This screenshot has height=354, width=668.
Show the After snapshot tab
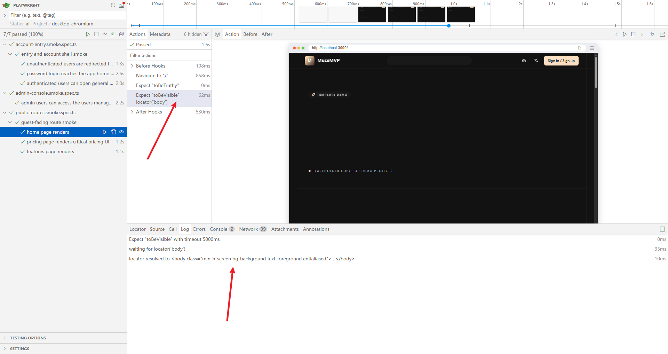click(267, 34)
